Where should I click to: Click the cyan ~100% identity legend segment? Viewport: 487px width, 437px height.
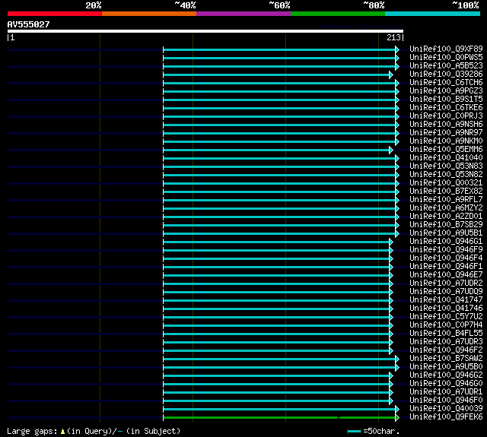tap(432, 14)
